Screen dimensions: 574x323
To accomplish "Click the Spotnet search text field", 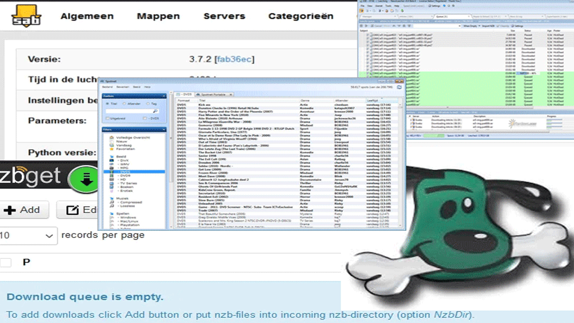I will pyautogui.click(x=129, y=111).
